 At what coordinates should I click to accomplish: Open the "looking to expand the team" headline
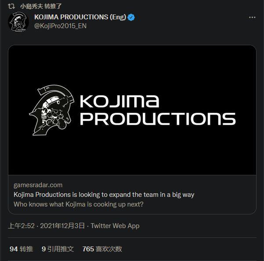104,194
